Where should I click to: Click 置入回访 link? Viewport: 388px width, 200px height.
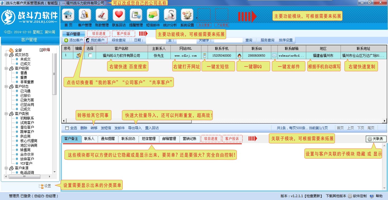tap(152, 128)
